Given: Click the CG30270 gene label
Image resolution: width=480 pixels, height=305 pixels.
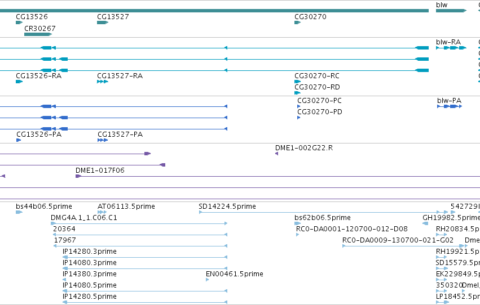Looking at the screenshot, I should pyautogui.click(x=310, y=17).
